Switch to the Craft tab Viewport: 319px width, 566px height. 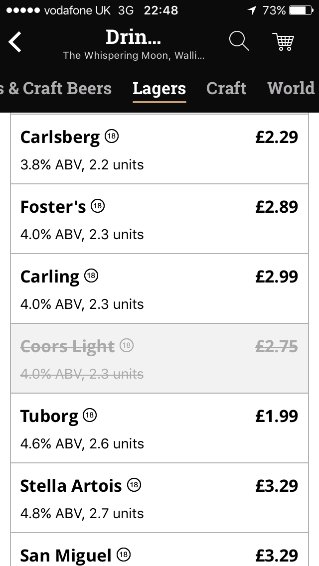[226, 89]
